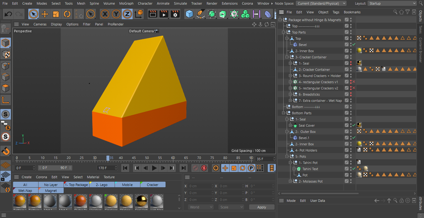This screenshot has height=218, width=424.
Task: Enable Model mode in the left toolbar
Action: tap(6, 43)
